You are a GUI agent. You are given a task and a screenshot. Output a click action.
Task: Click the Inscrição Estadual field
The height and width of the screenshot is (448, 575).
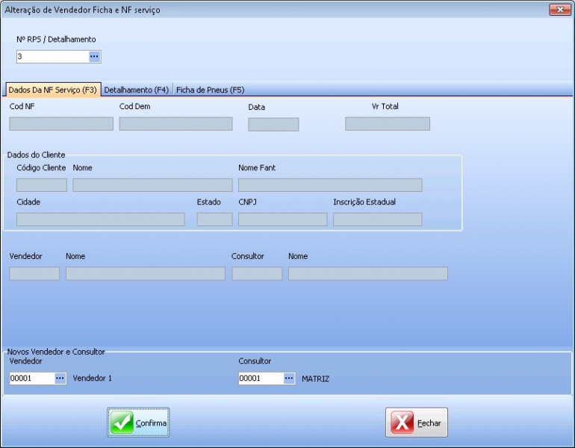point(377,220)
